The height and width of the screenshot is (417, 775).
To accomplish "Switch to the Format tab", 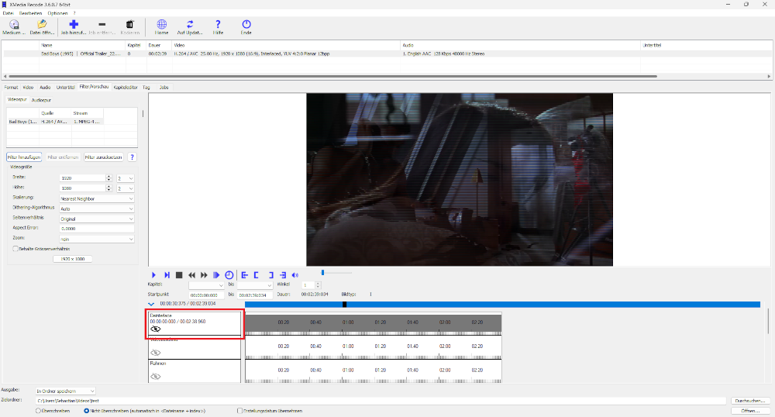I will (11, 88).
